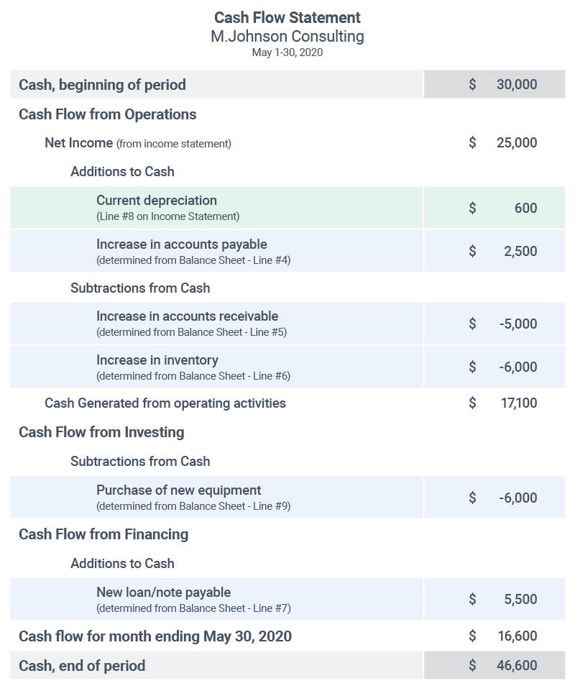Select Purchase of new equipment row
Viewport: 575px width, 686px height.
[x=179, y=490]
